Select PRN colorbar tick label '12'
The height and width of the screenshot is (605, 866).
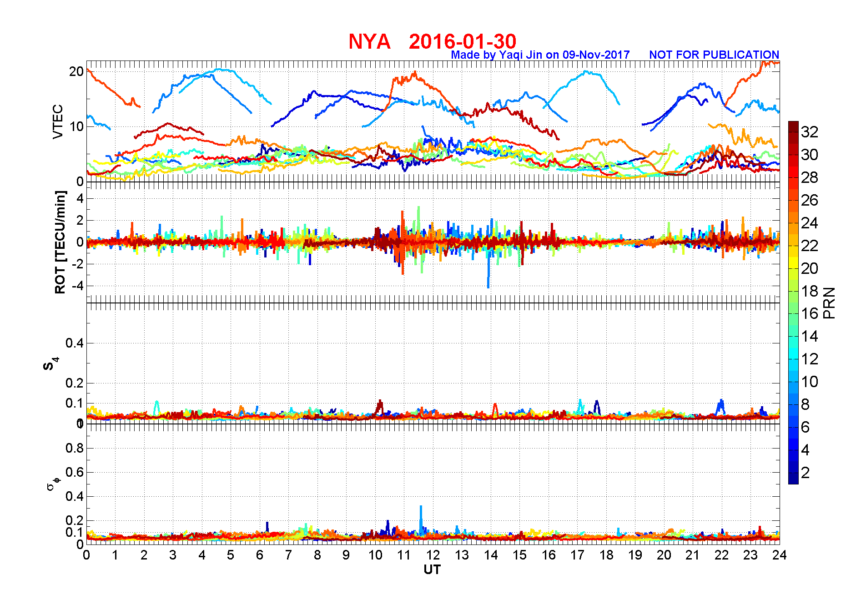pos(810,359)
